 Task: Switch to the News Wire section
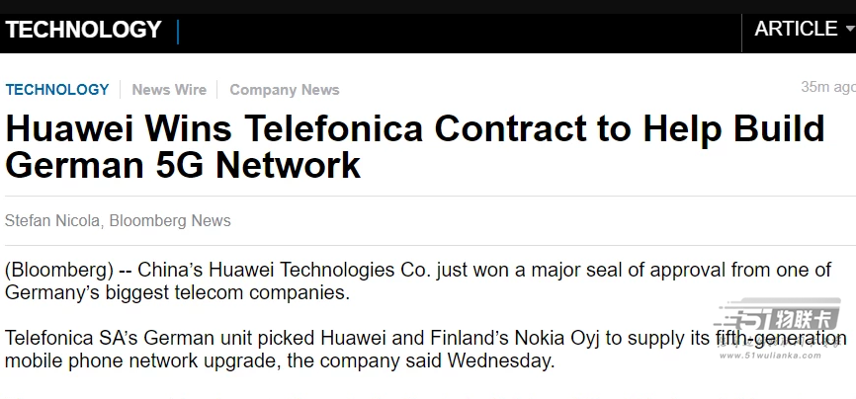169,90
